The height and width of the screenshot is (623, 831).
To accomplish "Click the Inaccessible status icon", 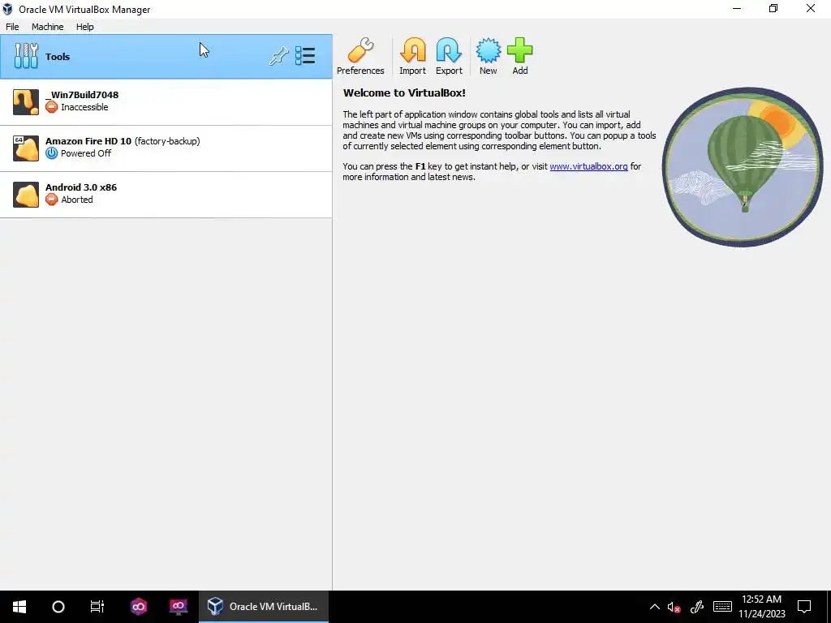I will pyautogui.click(x=51, y=107).
